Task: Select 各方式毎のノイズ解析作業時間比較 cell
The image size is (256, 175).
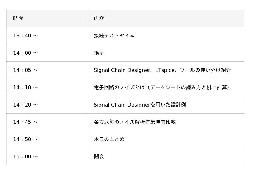Action: point(165,122)
